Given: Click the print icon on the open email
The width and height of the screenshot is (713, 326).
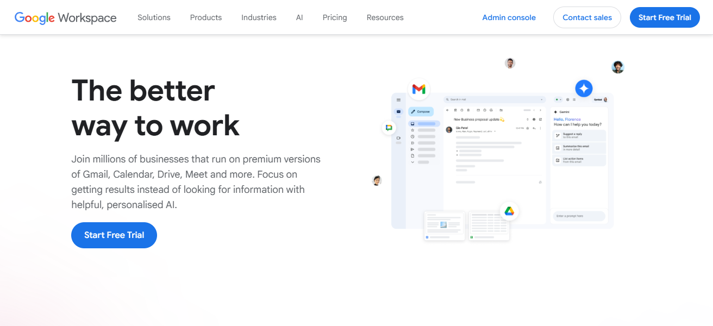Looking at the screenshot, I should click(534, 119).
